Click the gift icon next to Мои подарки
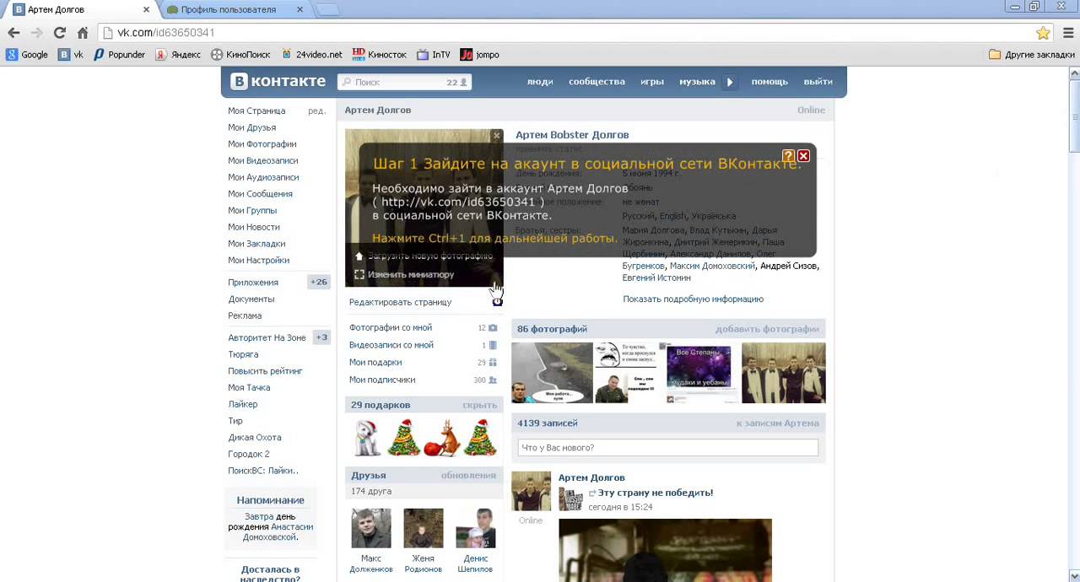This screenshot has height=582, width=1080. click(493, 363)
